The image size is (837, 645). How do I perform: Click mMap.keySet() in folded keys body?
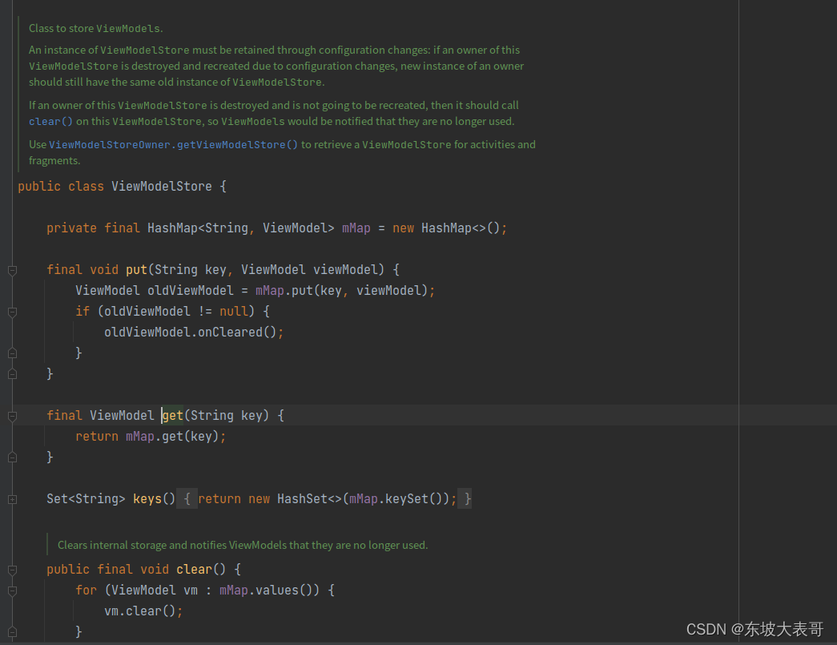tap(396, 498)
